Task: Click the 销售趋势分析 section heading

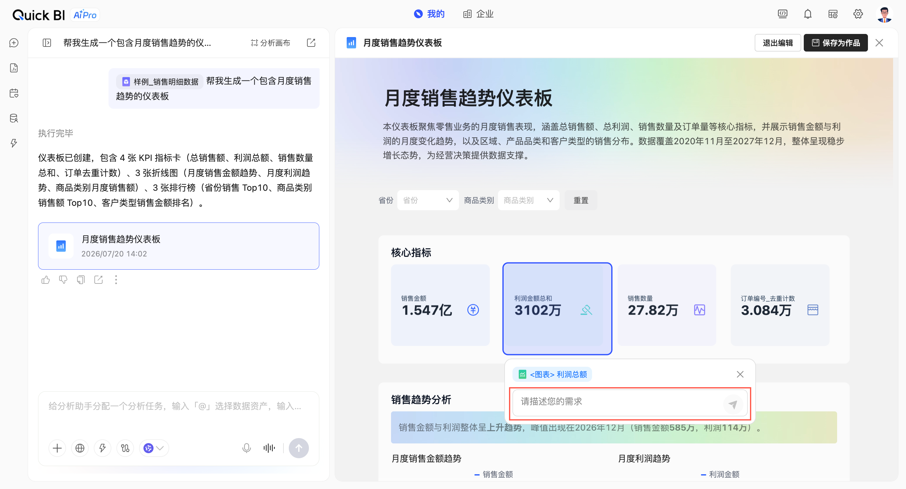Action: coord(421,399)
